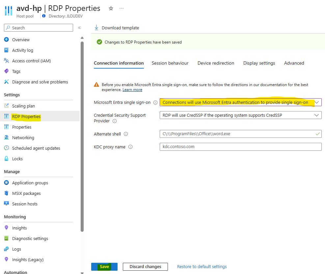Expand the Microsoft Entra single sign-on dropdown
This screenshot has width=325, height=274.
click(x=240, y=102)
